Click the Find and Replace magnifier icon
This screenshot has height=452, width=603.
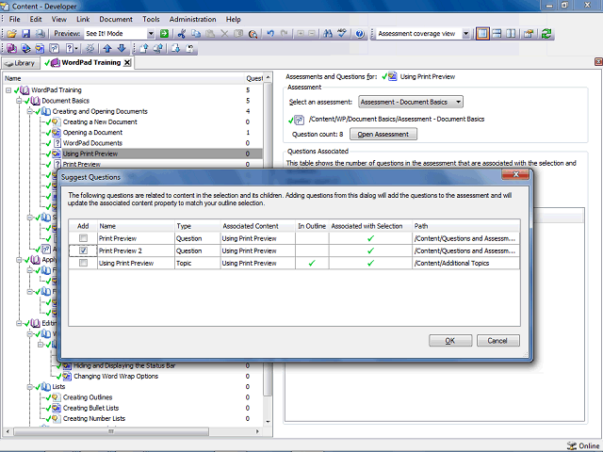pyautogui.click(x=253, y=34)
